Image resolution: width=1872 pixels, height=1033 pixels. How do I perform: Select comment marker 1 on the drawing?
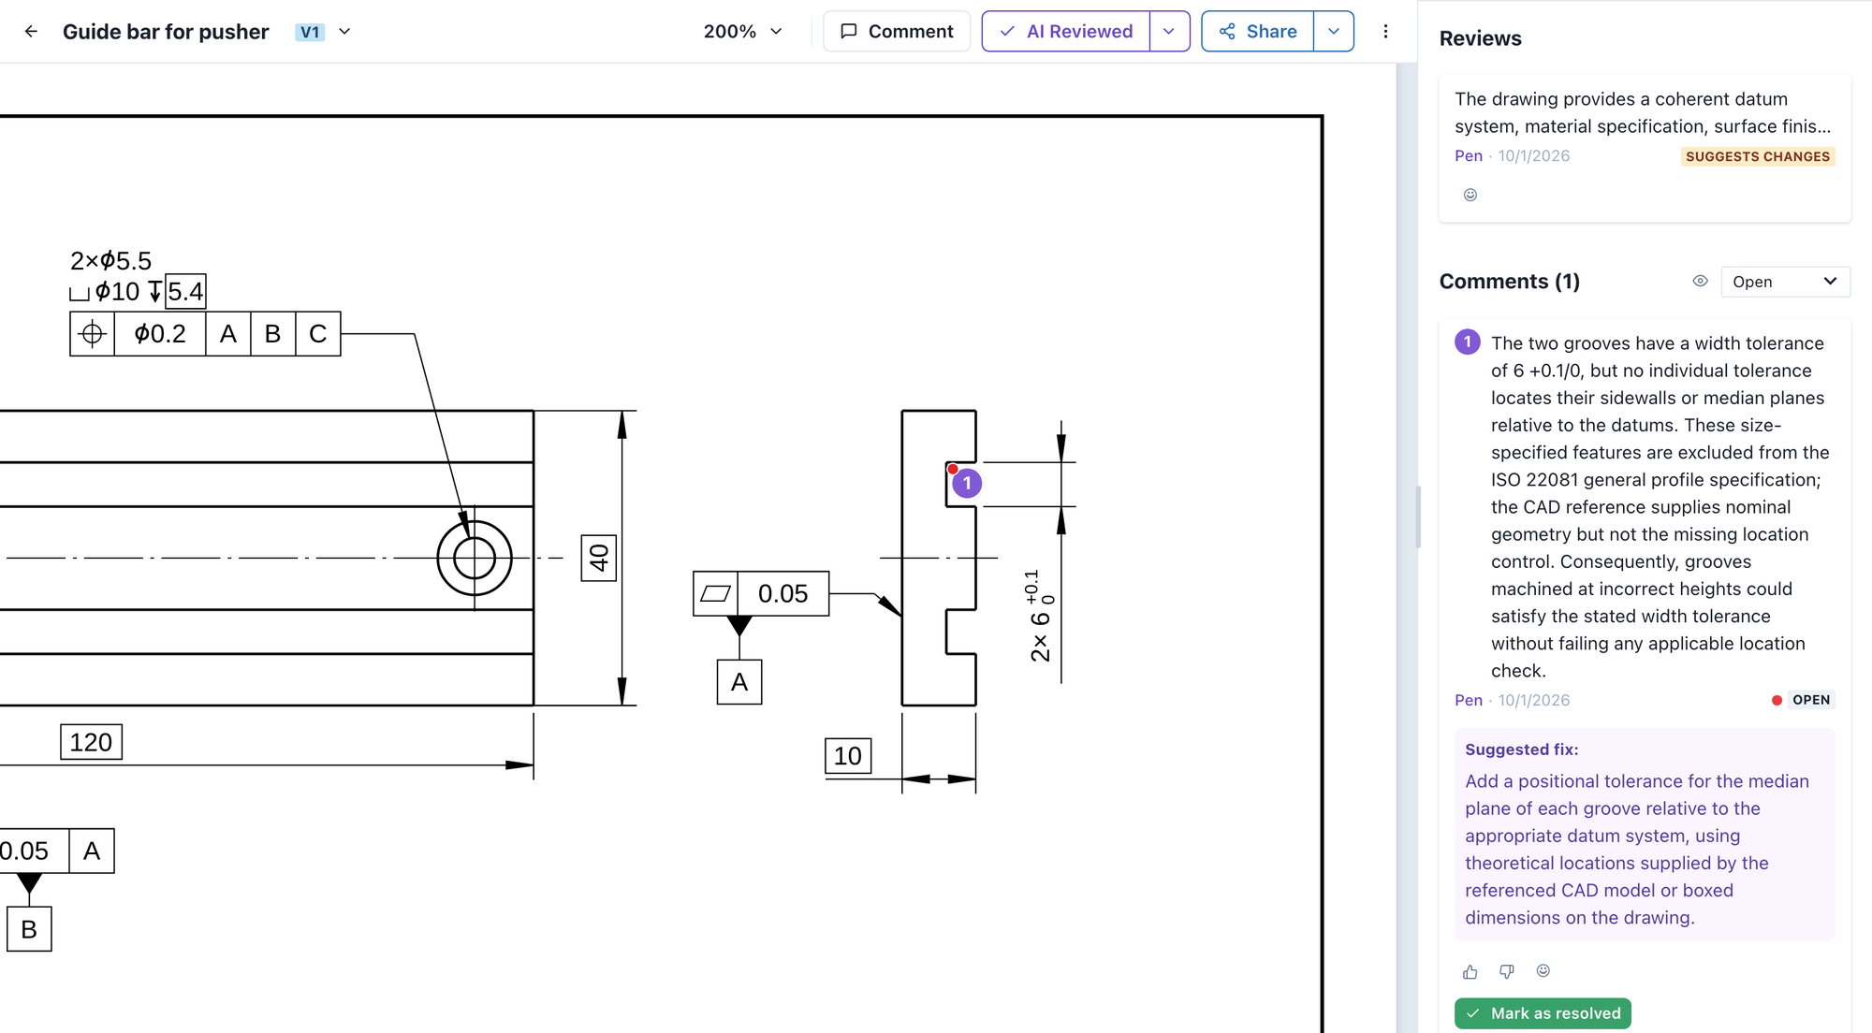coord(967,484)
